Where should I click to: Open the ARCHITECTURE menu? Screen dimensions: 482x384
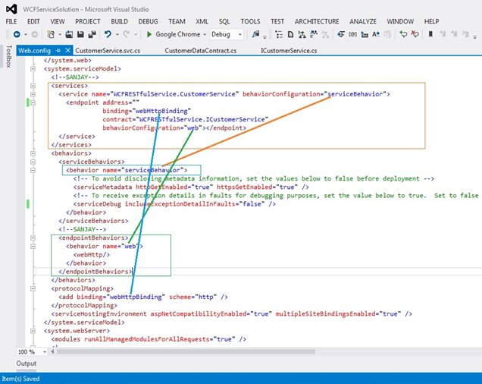[x=317, y=21]
